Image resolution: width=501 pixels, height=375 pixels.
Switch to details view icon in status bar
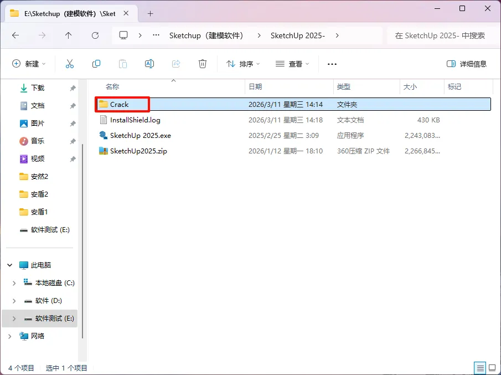coord(480,368)
